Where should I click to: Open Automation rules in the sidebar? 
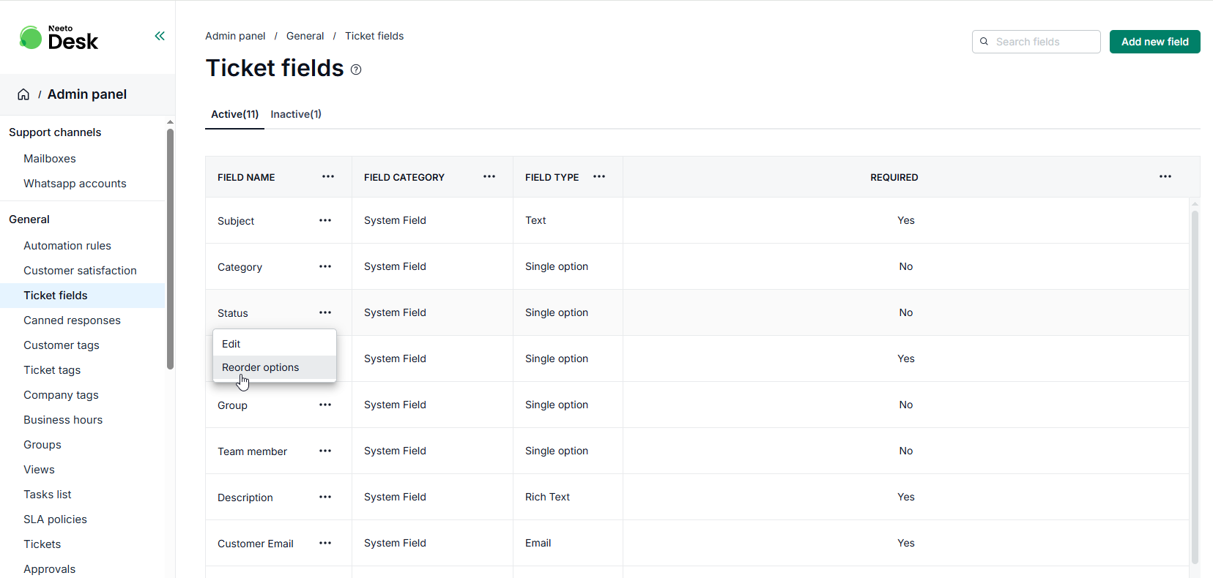[67, 246]
